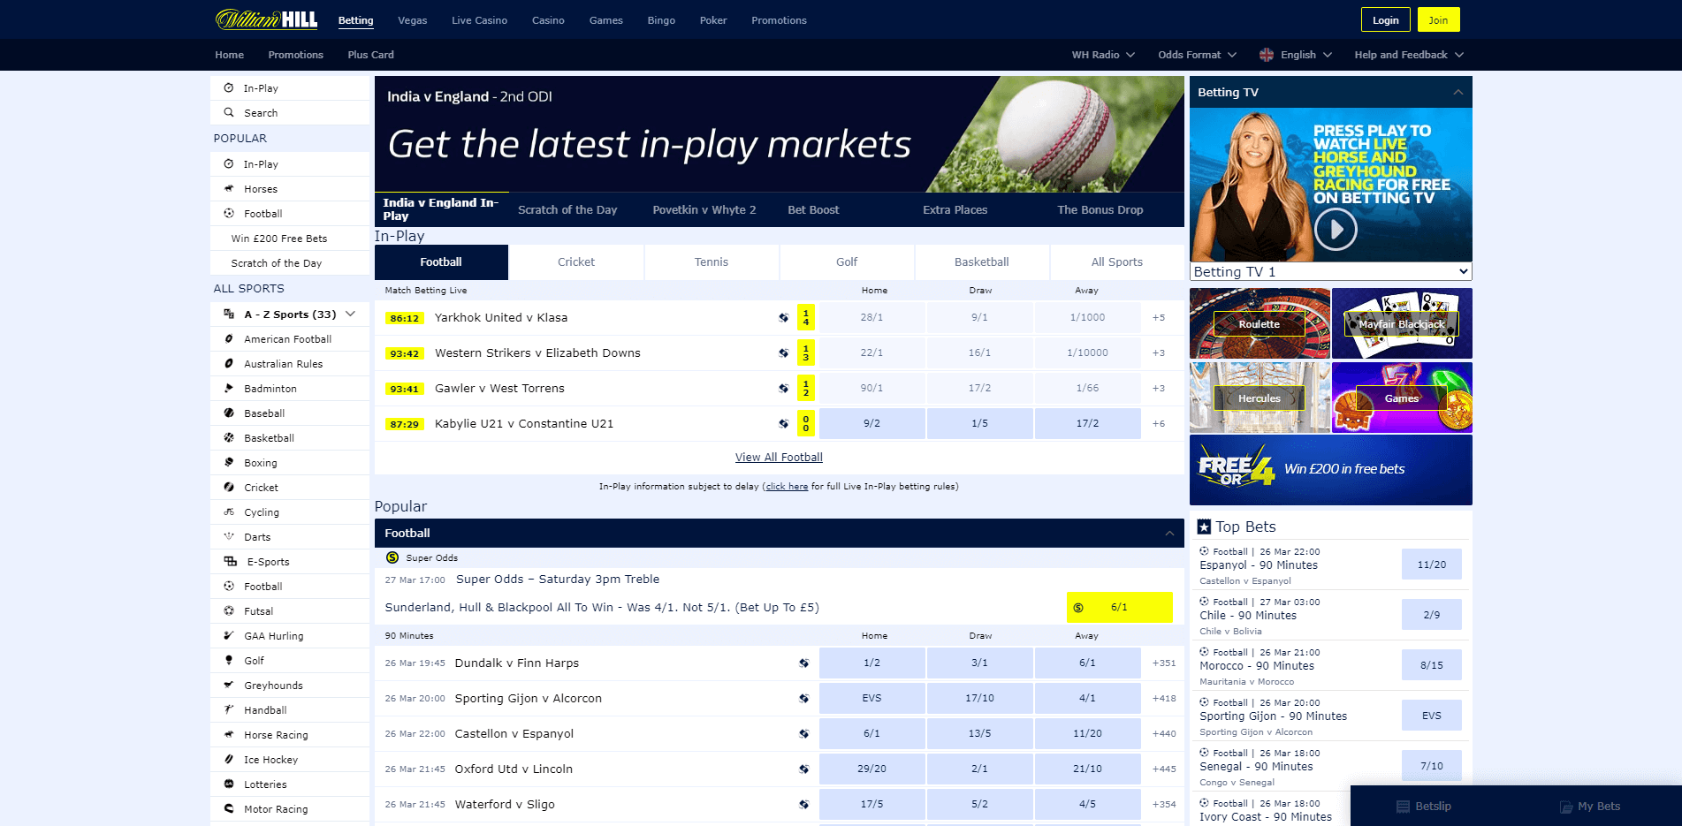Select the Greyhounds icon under All Sports
Viewport: 1682px width, 826px height.
point(229,685)
